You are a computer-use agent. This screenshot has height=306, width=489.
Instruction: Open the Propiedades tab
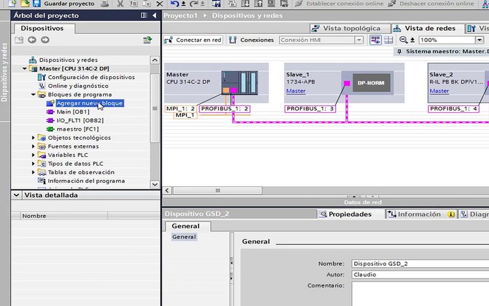click(350, 214)
